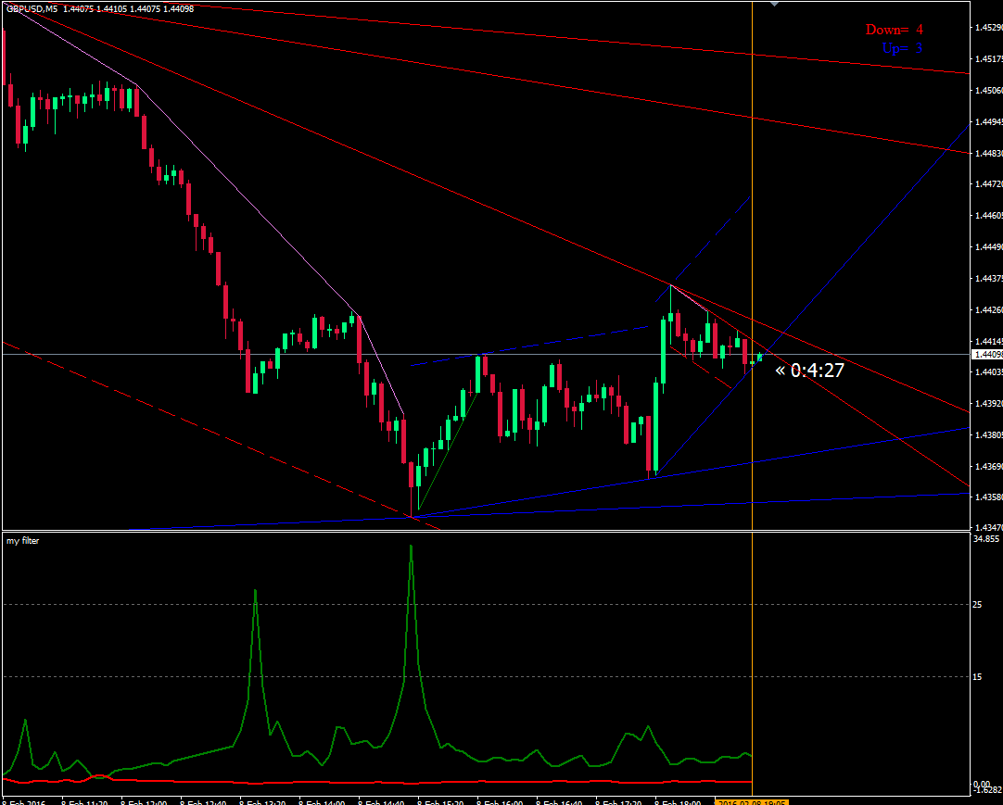Click the indicator level label 25
The width and height of the screenshot is (1003, 805).
pyautogui.click(x=977, y=604)
